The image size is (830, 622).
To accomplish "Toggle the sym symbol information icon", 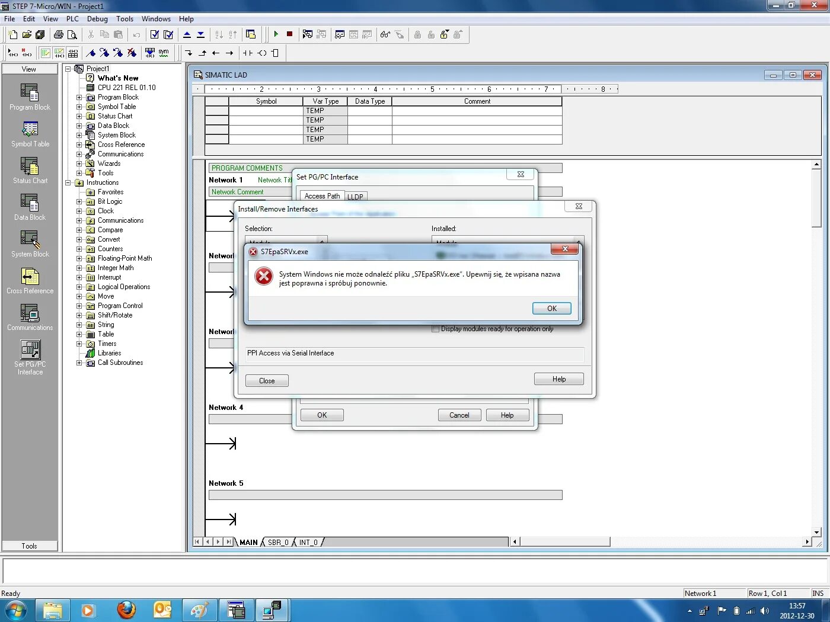I will pos(164,53).
